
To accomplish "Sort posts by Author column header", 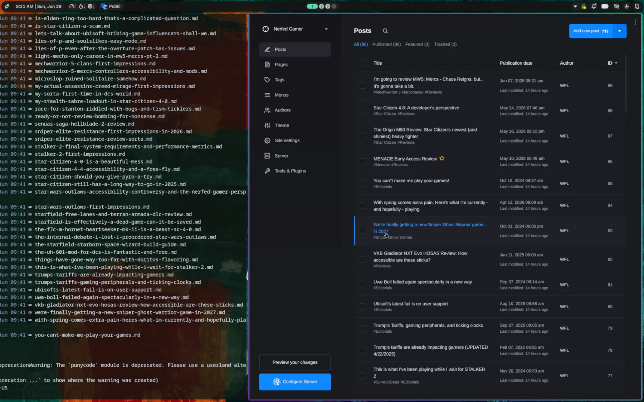I will [x=566, y=63].
